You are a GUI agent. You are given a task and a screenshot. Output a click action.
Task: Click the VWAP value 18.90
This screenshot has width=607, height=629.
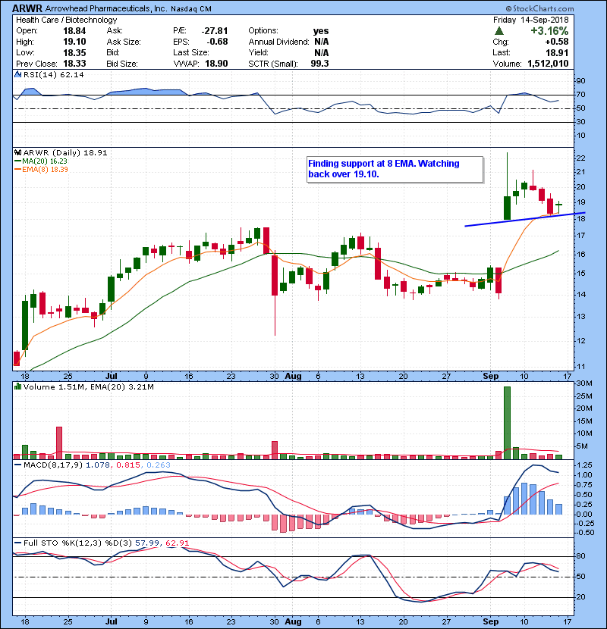click(x=216, y=64)
